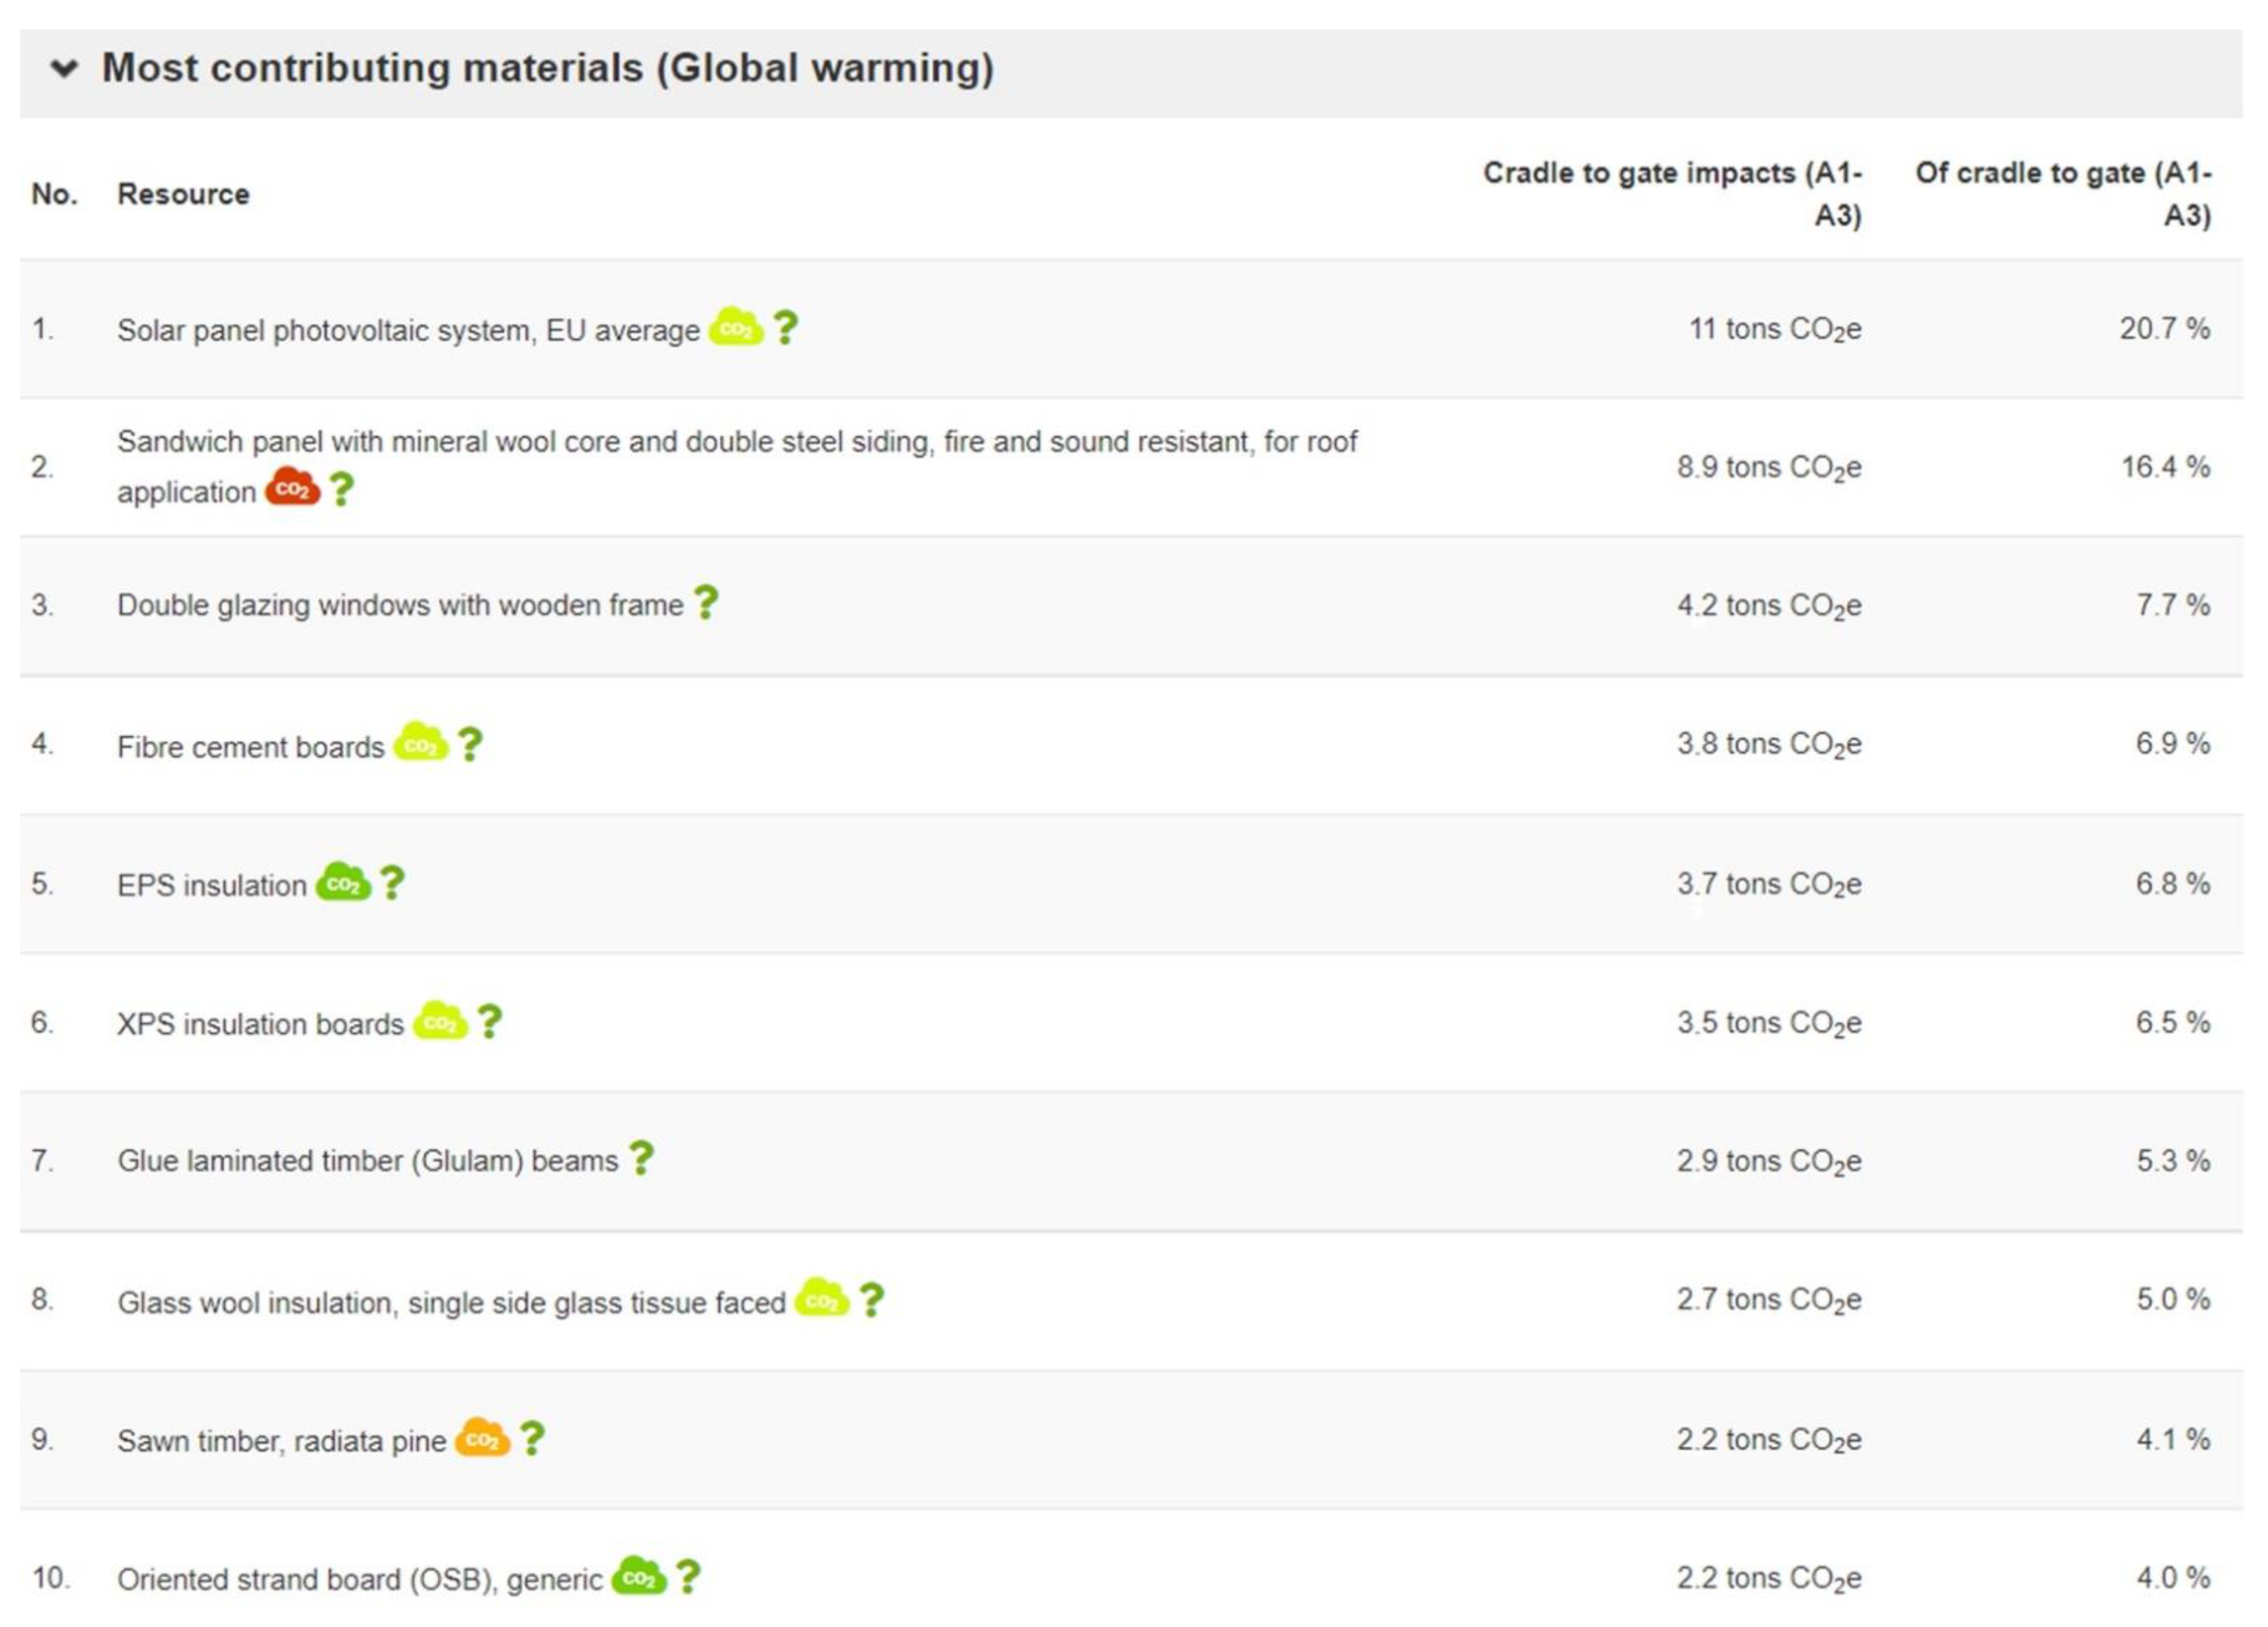This screenshot has height=1627, width=2268.
Task: Click the green CO2 cloud icon for EPS insulation
Action: point(343,882)
